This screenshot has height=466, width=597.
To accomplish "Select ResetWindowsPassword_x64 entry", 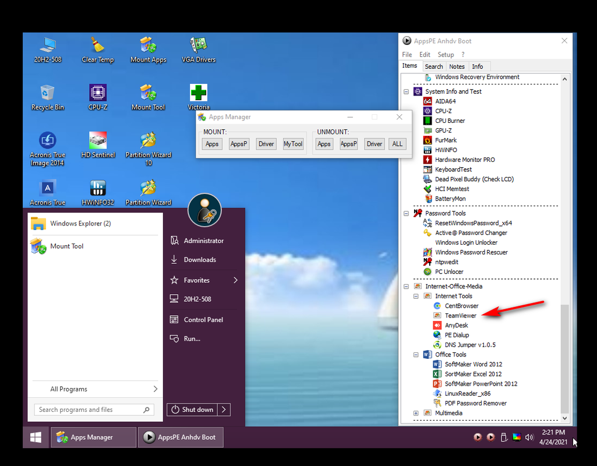I will pyautogui.click(x=474, y=223).
